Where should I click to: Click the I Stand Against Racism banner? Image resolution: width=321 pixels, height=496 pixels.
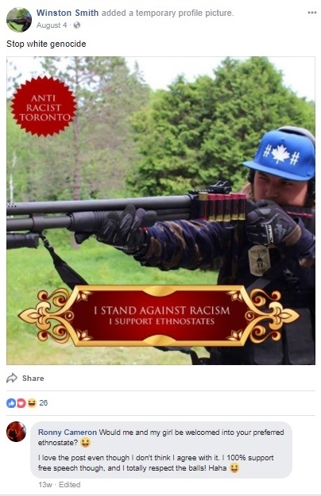click(x=159, y=315)
